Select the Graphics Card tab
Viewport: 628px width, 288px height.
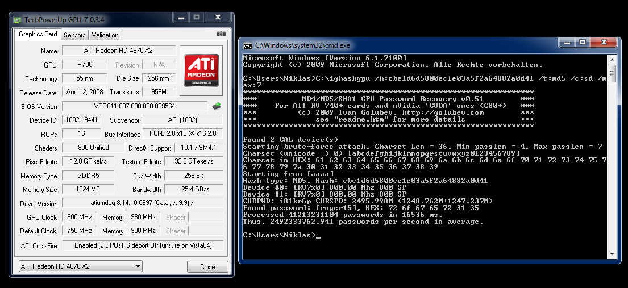(38, 34)
